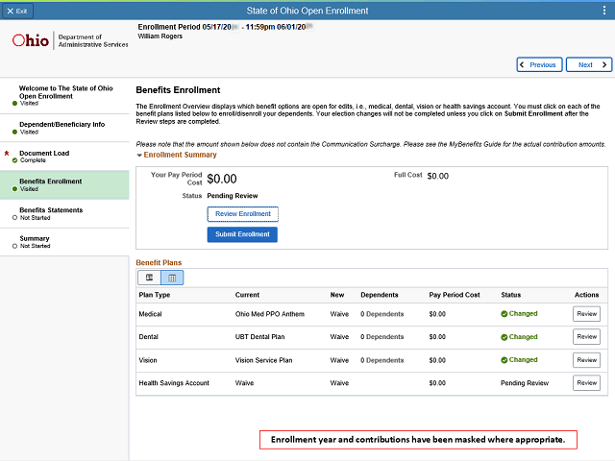Open the Summary step in sidebar
Image resolution: width=615 pixels, height=461 pixels.
64,242
